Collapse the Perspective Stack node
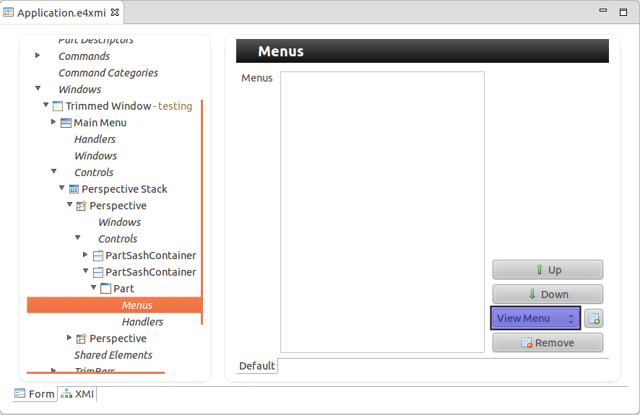This screenshot has height=415, width=640. pyautogui.click(x=62, y=188)
